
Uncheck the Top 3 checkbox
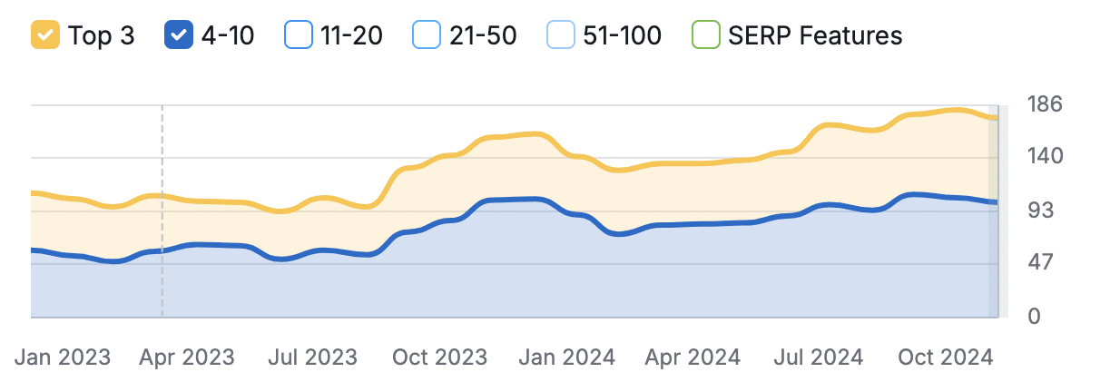pos(45,36)
